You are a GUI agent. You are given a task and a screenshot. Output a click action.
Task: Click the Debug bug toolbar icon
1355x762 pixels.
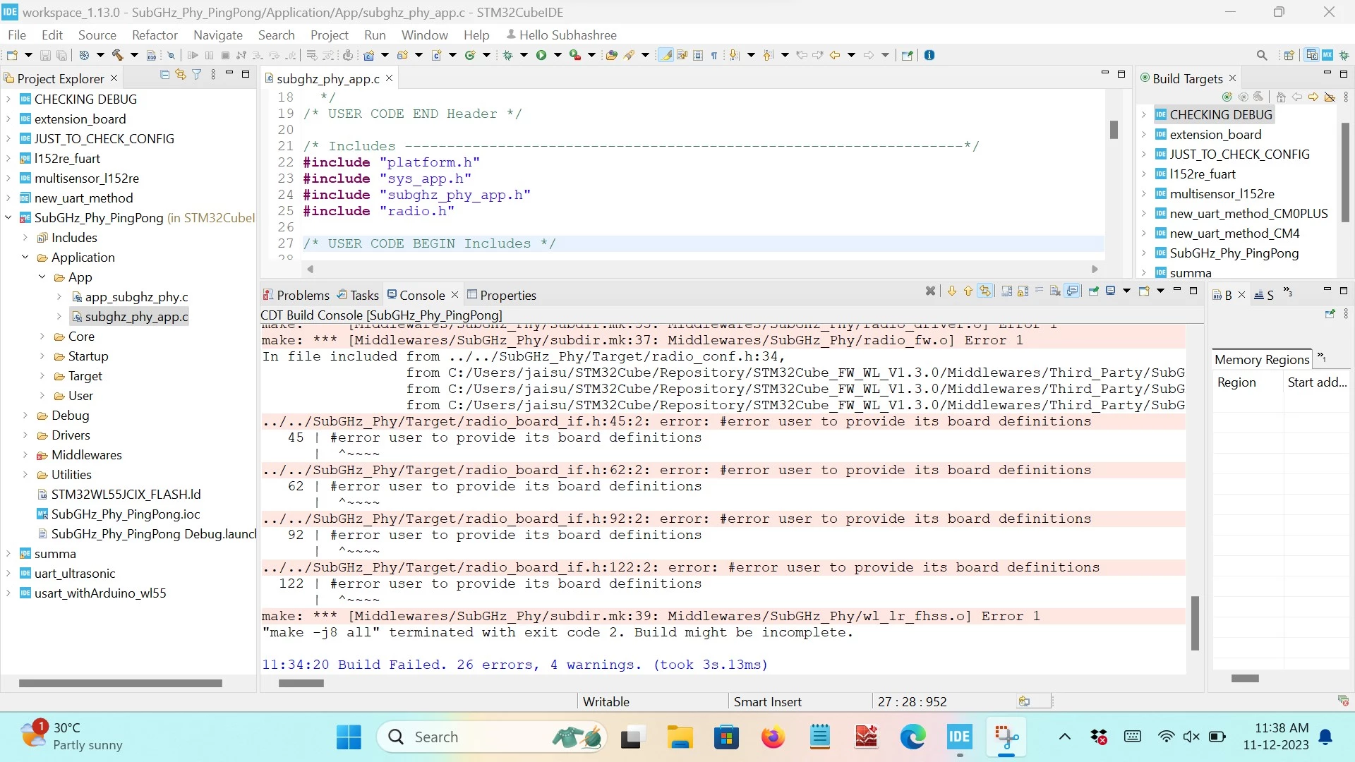click(507, 55)
